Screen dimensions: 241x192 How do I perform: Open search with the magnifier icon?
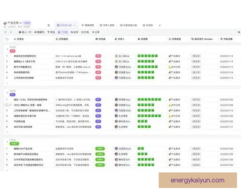pyautogui.click(x=239, y=32)
